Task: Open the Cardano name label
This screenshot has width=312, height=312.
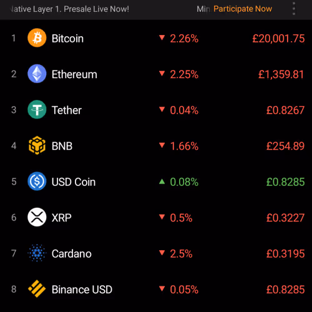Action: (72, 253)
